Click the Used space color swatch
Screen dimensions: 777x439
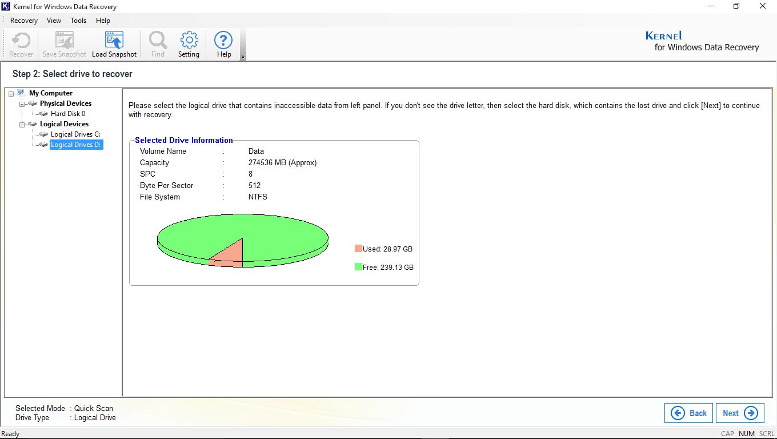point(358,249)
